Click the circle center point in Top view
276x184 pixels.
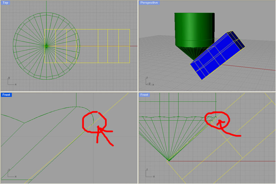46,46
